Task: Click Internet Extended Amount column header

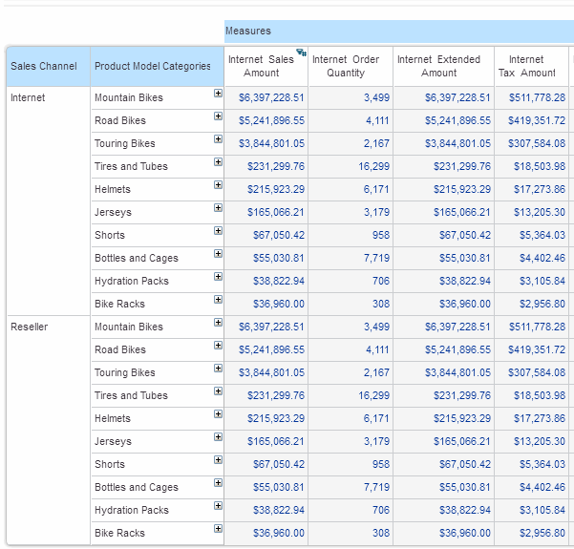Action: (x=439, y=66)
